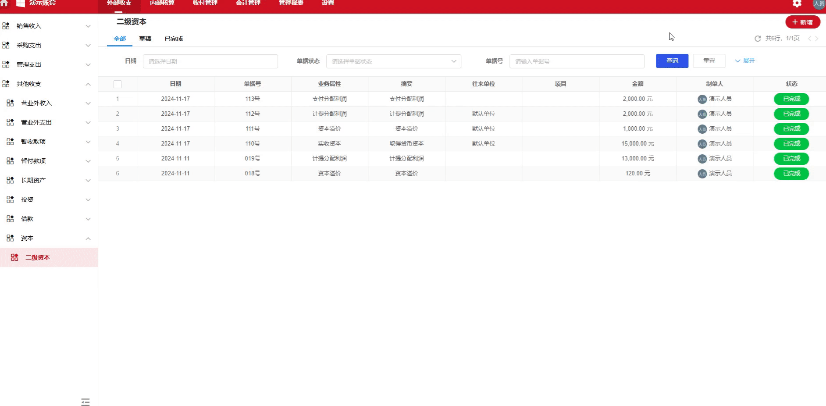Open settings via the gear icon
Image resolution: width=826 pixels, height=406 pixels.
point(797,4)
